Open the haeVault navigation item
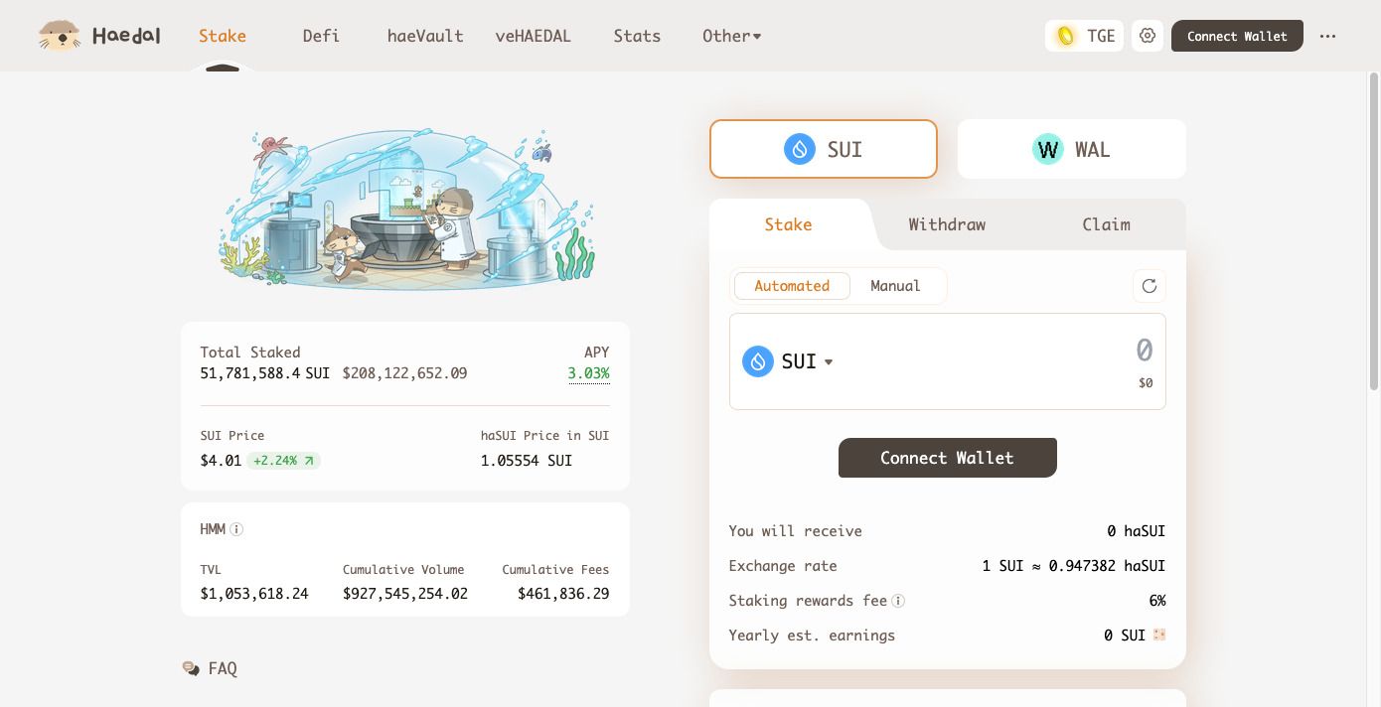This screenshot has width=1381, height=707. [425, 36]
